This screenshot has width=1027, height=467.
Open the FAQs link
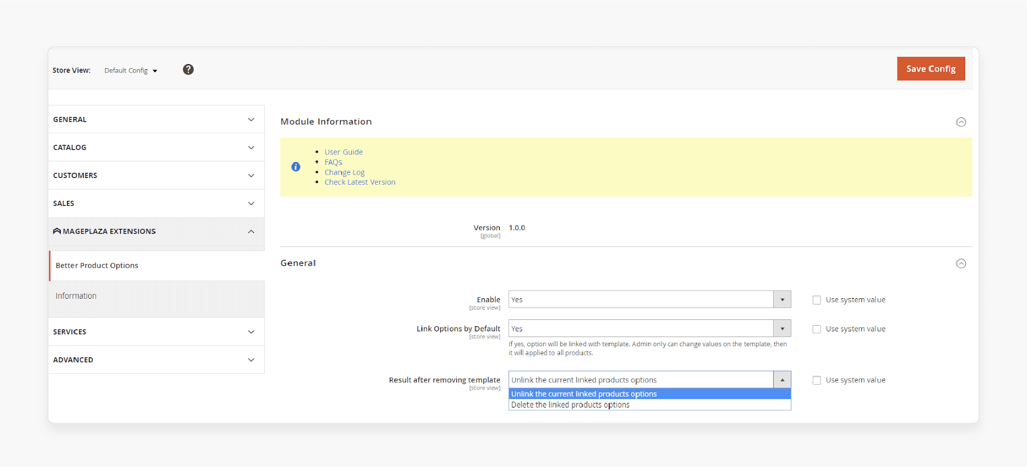[333, 162]
